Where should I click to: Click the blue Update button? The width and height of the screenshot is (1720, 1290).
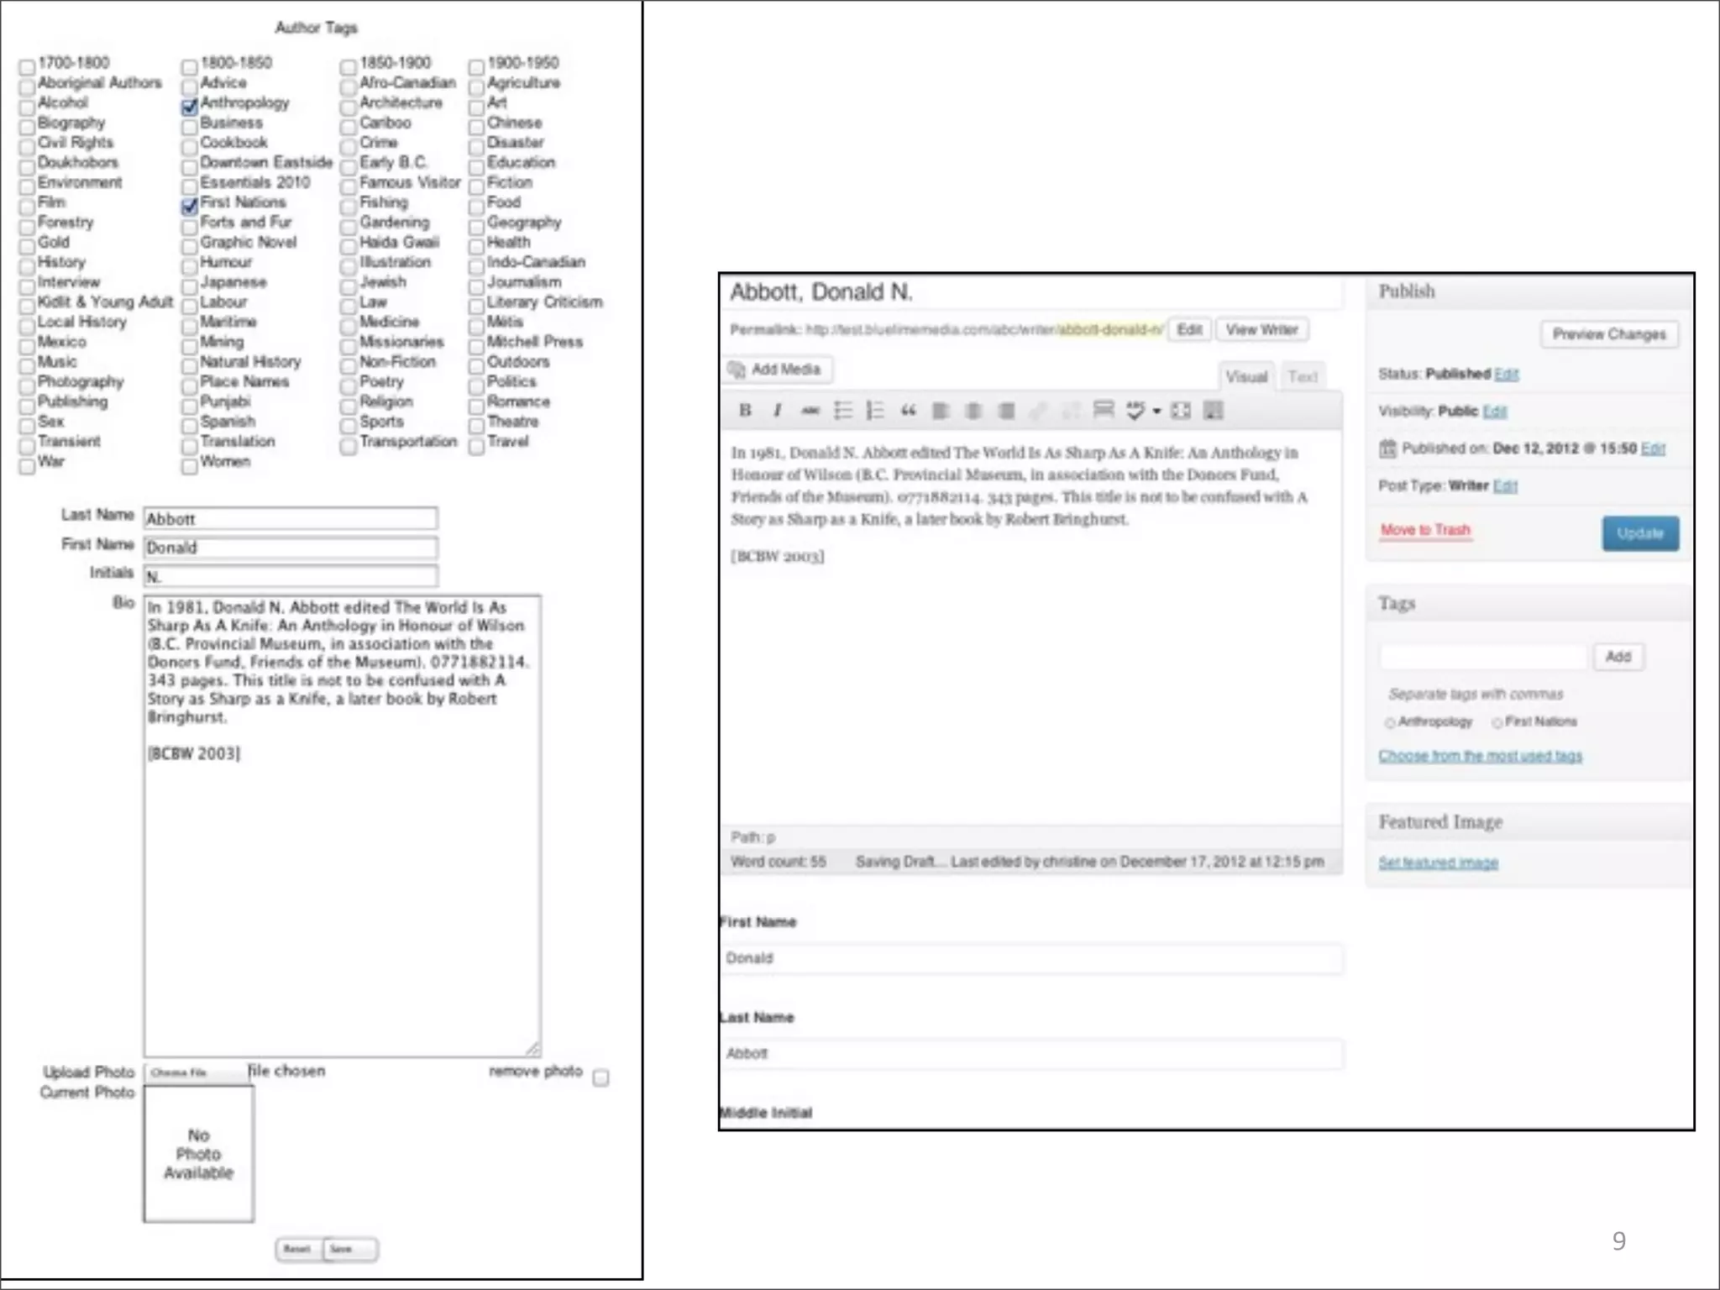(1640, 533)
